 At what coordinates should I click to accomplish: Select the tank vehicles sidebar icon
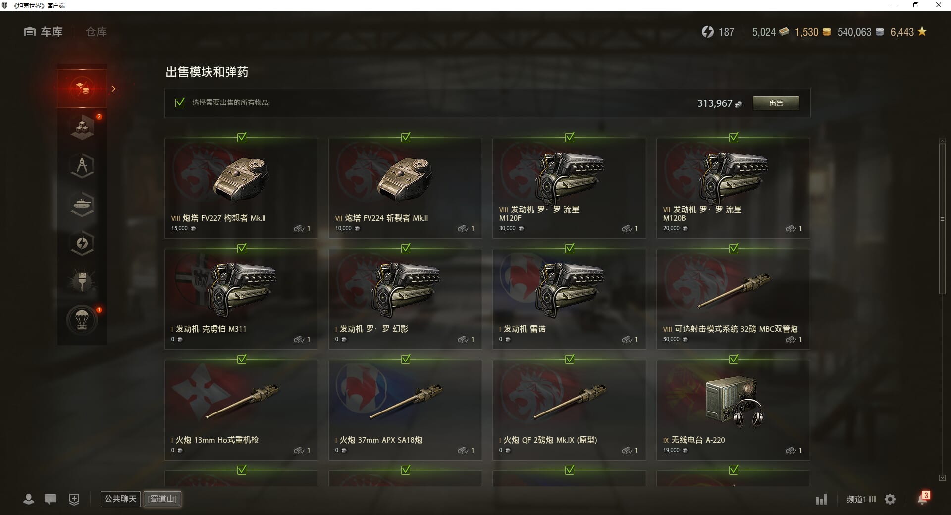pyautogui.click(x=82, y=205)
